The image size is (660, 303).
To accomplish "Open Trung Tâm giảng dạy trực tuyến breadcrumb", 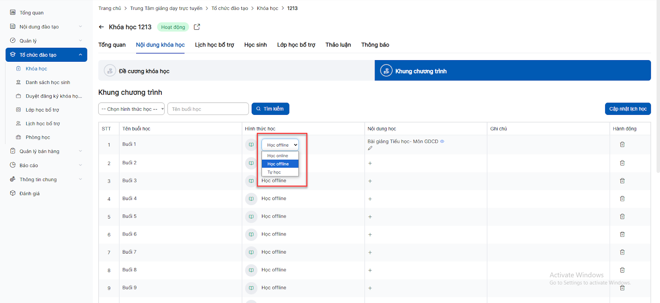I will 166,8.
